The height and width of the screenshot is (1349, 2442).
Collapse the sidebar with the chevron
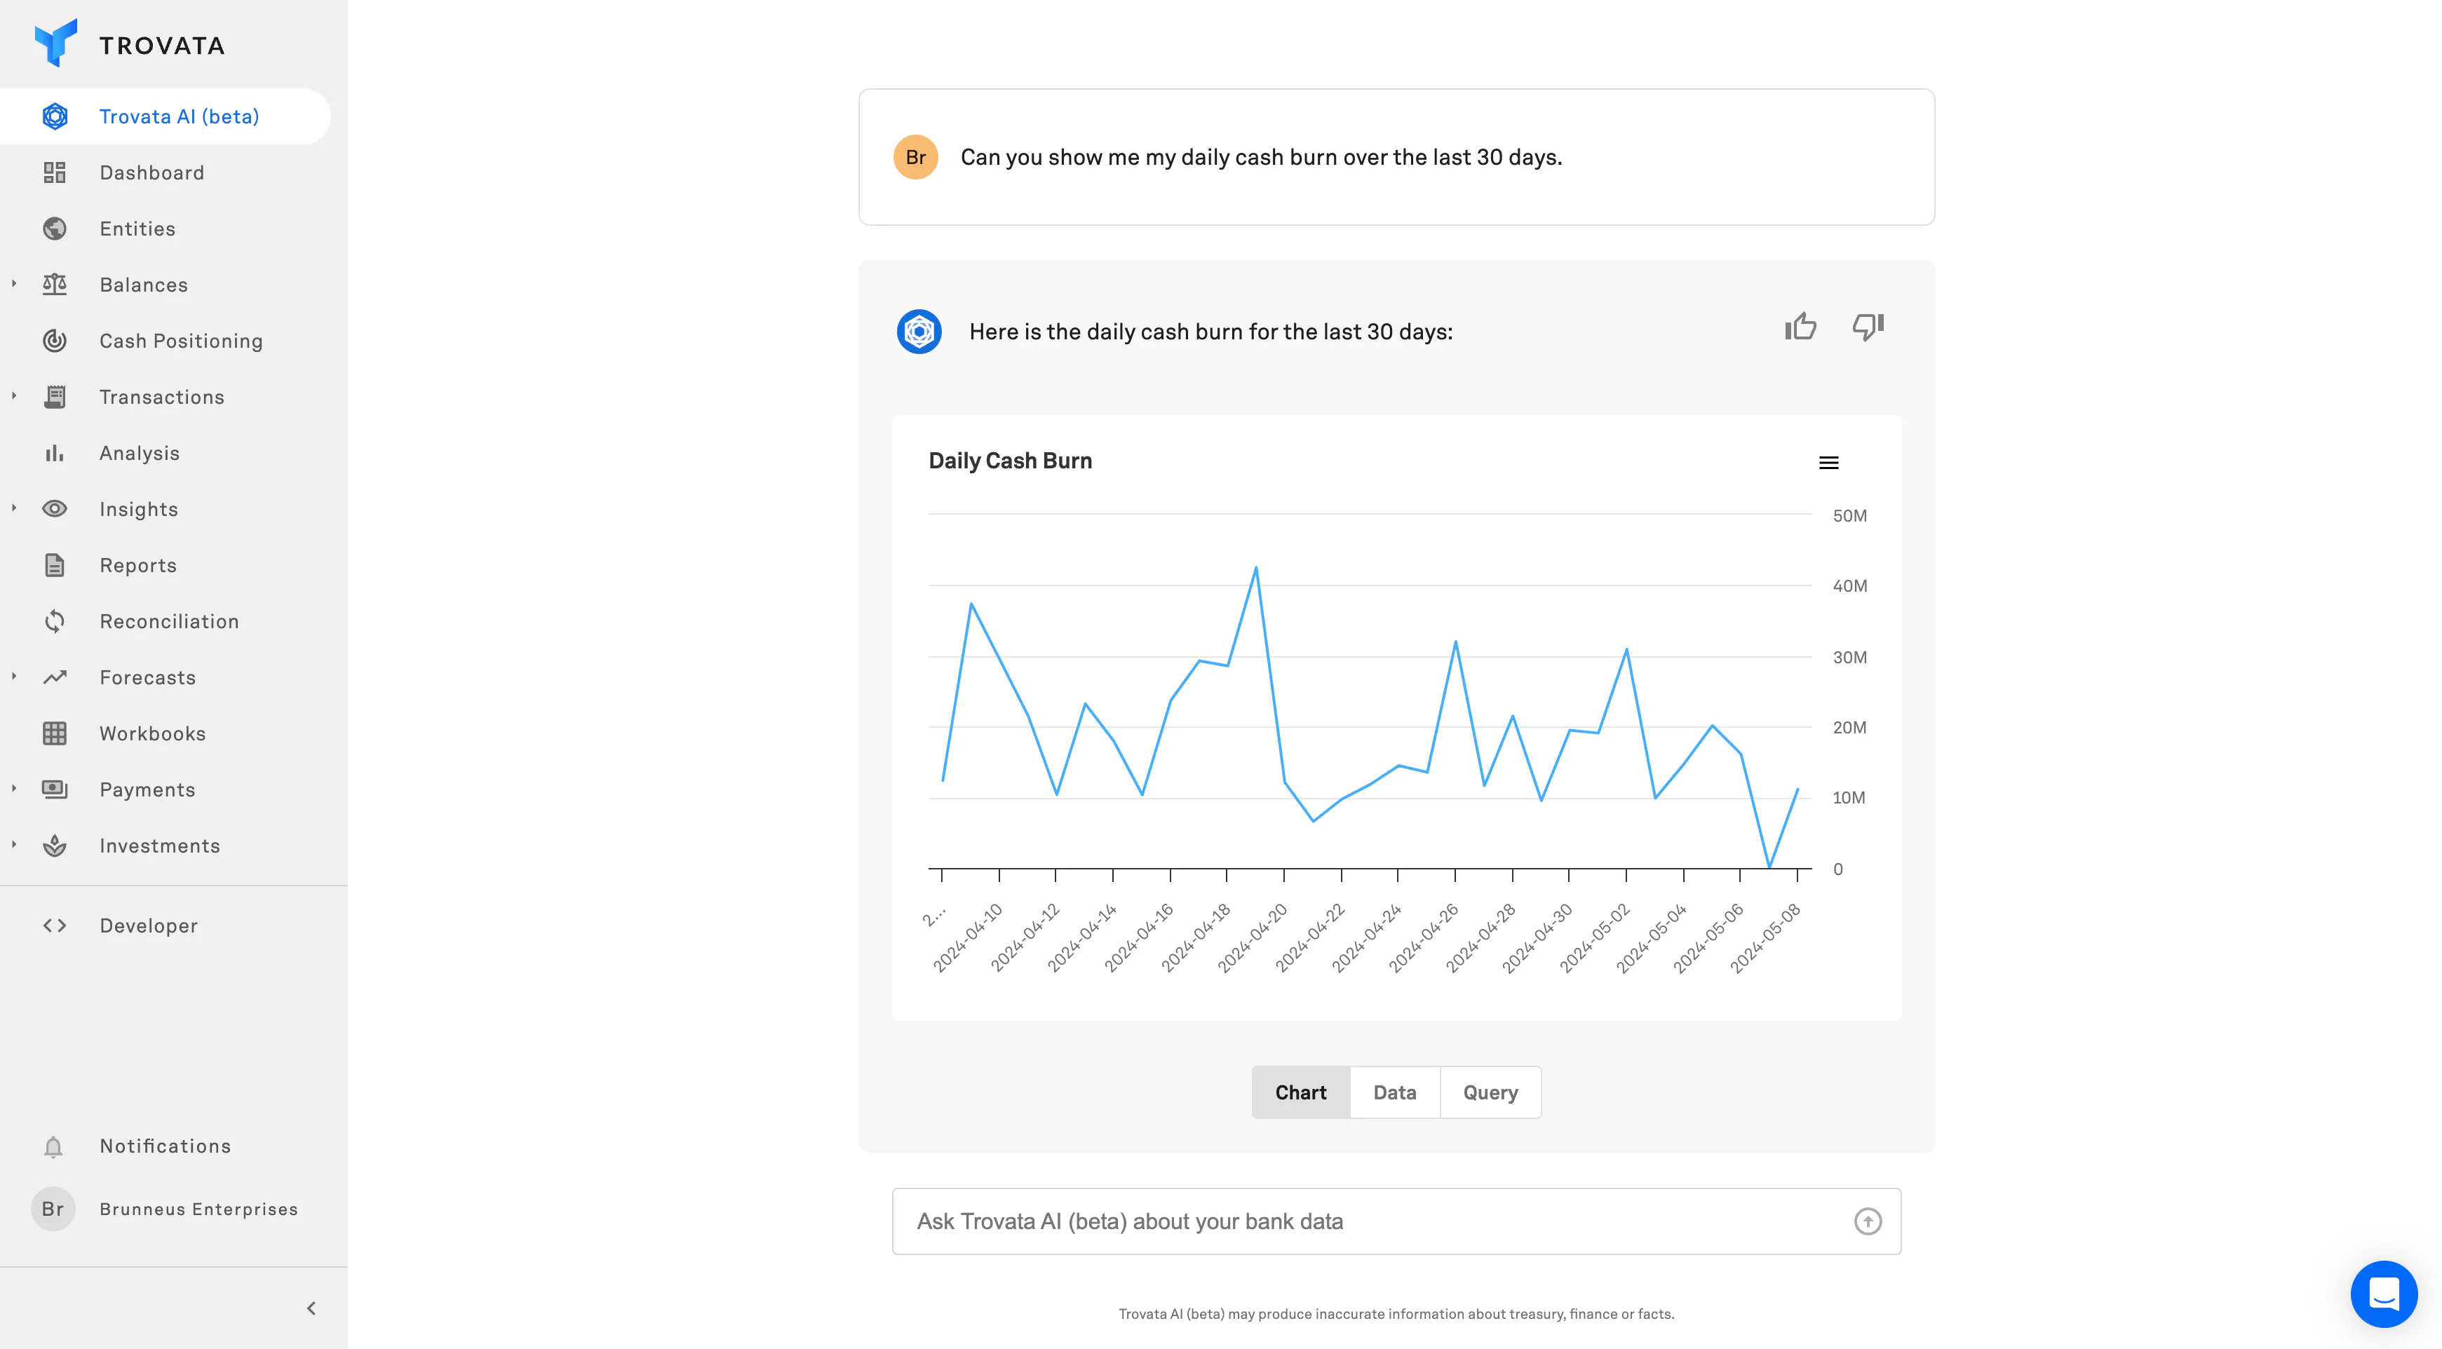309,1308
